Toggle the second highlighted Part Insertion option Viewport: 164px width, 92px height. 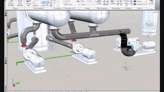point(47,3)
